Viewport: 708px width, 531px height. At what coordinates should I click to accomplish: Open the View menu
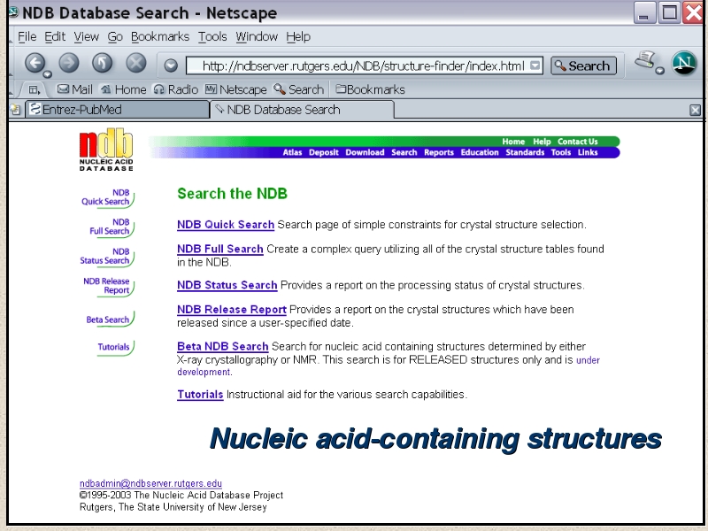coord(86,36)
